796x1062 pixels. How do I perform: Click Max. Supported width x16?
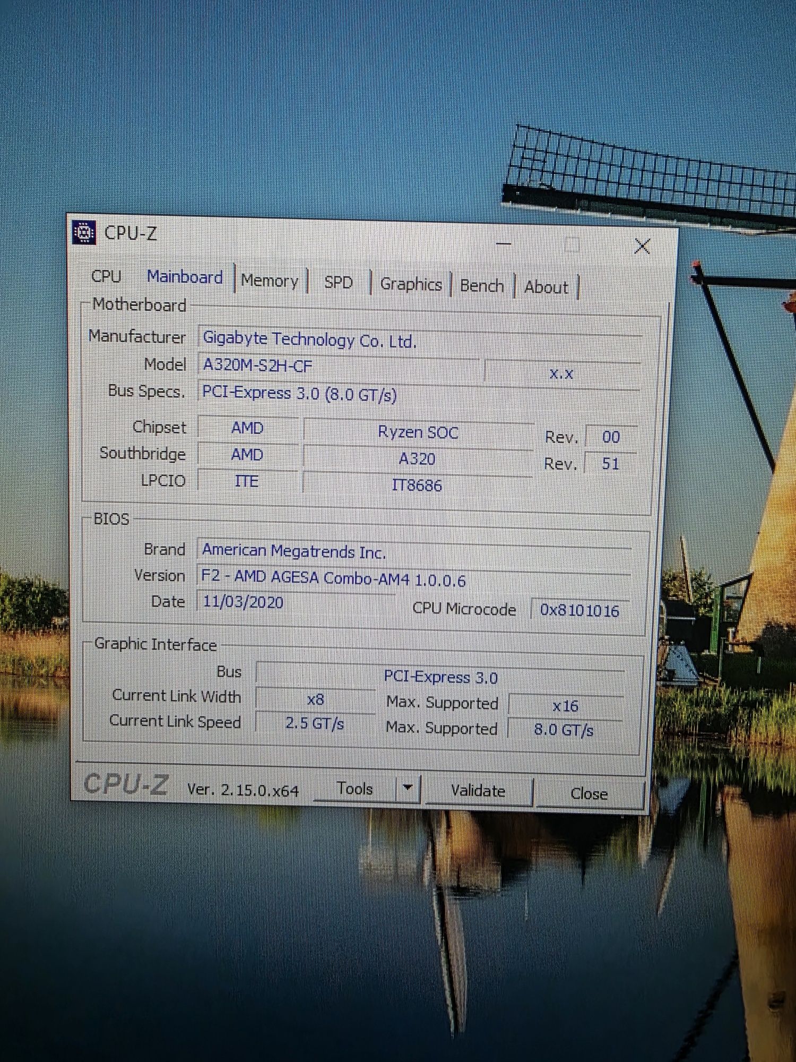565,706
